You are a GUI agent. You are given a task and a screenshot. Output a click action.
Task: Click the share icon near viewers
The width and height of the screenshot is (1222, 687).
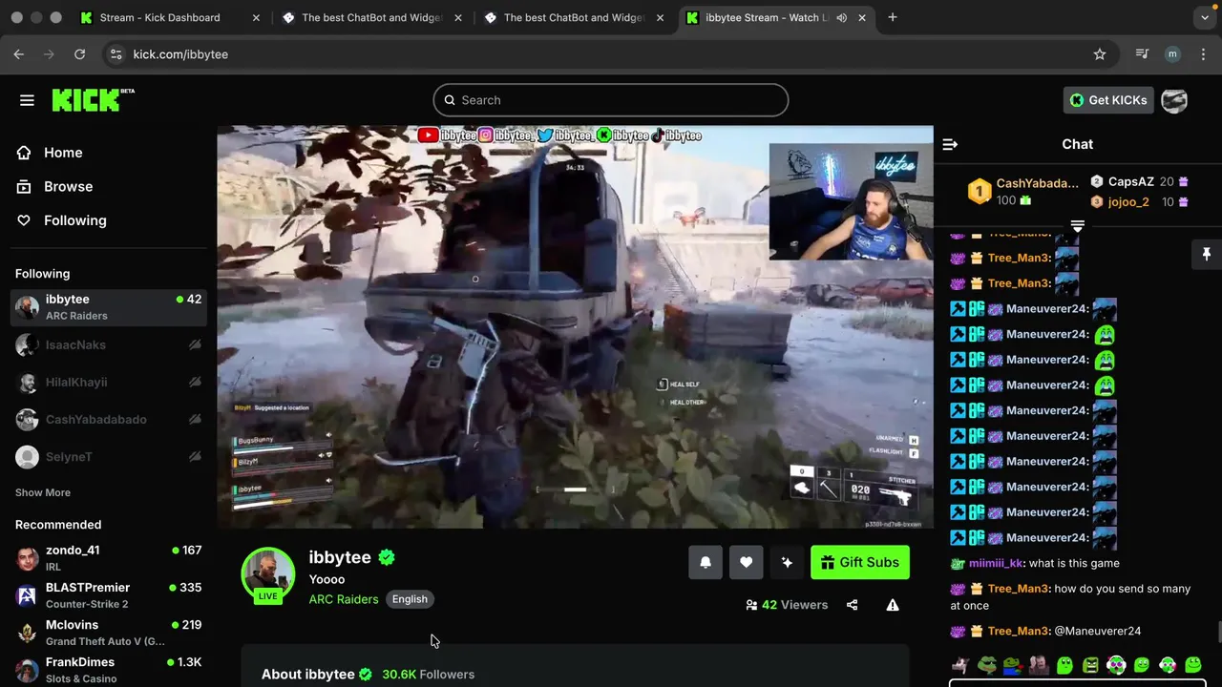(852, 605)
